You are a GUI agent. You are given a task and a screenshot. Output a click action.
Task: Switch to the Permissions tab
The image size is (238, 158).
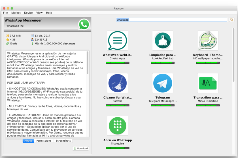pos(44,141)
